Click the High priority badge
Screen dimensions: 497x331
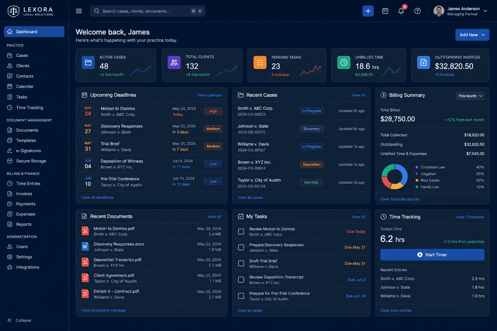point(213,111)
